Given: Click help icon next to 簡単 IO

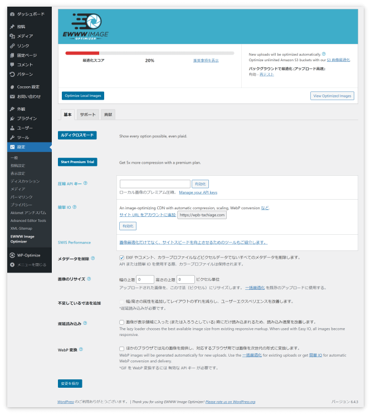Looking at the screenshot, I should coord(75,207).
